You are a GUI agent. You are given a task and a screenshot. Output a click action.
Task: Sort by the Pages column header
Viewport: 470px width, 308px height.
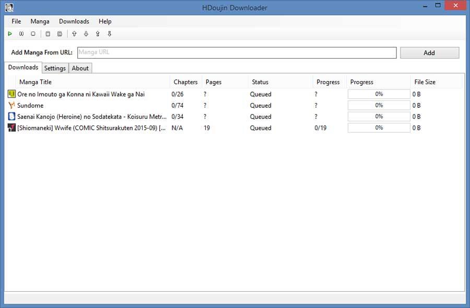click(x=225, y=82)
